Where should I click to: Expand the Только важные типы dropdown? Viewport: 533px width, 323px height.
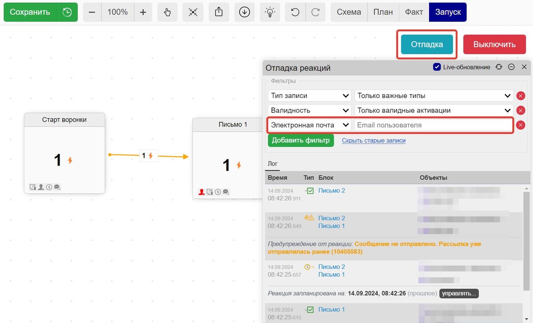[x=434, y=96]
